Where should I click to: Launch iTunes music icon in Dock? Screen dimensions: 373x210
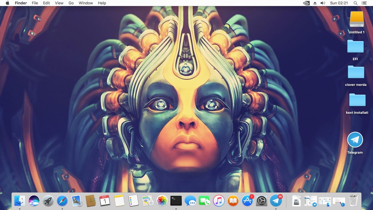click(x=219, y=200)
